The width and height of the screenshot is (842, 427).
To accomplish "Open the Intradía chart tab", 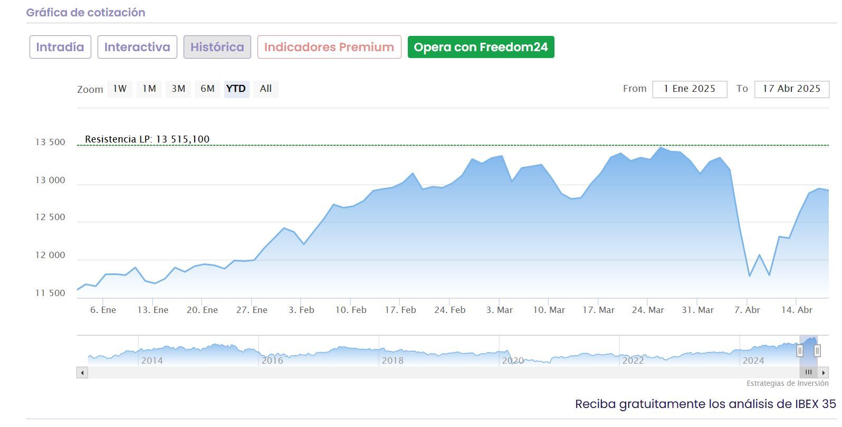I will 60,47.
